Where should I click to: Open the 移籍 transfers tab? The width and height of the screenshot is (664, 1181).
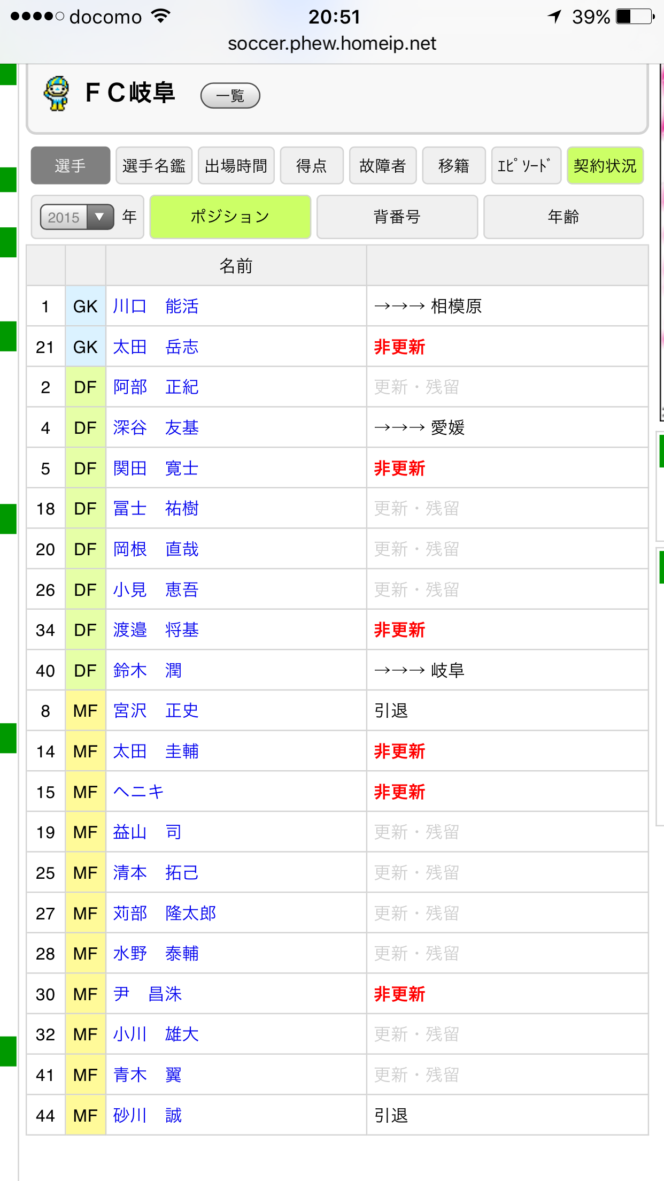(x=453, y=166)
